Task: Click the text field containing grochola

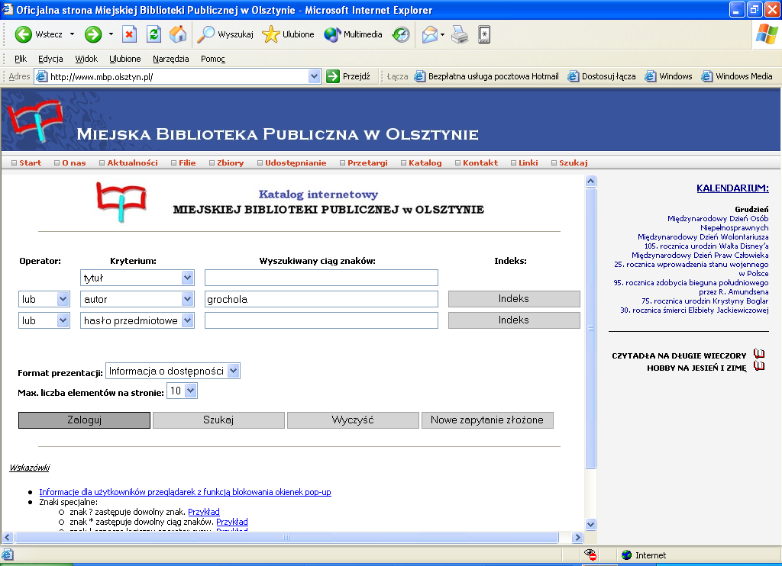Action: [x=322, y=299]
